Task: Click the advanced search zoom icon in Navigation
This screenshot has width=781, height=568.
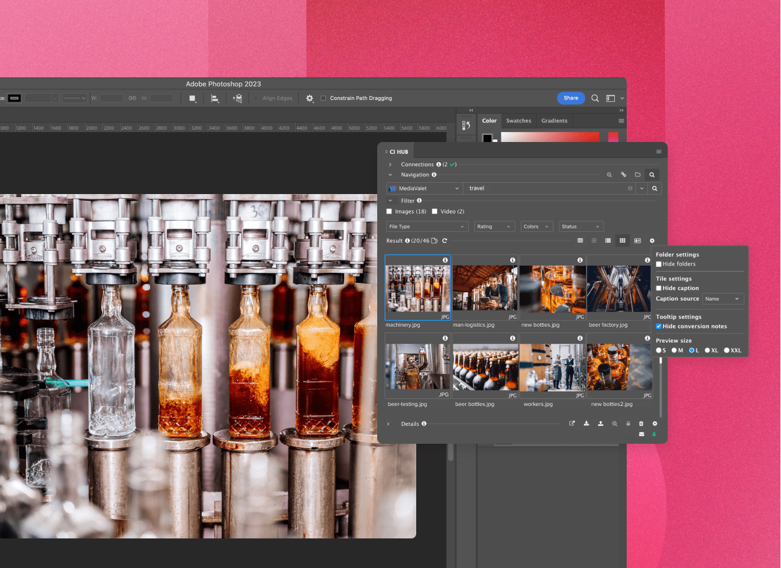Action: coord(610,175)
